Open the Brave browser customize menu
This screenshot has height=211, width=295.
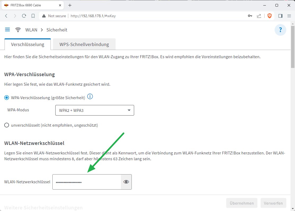[289, 16]
